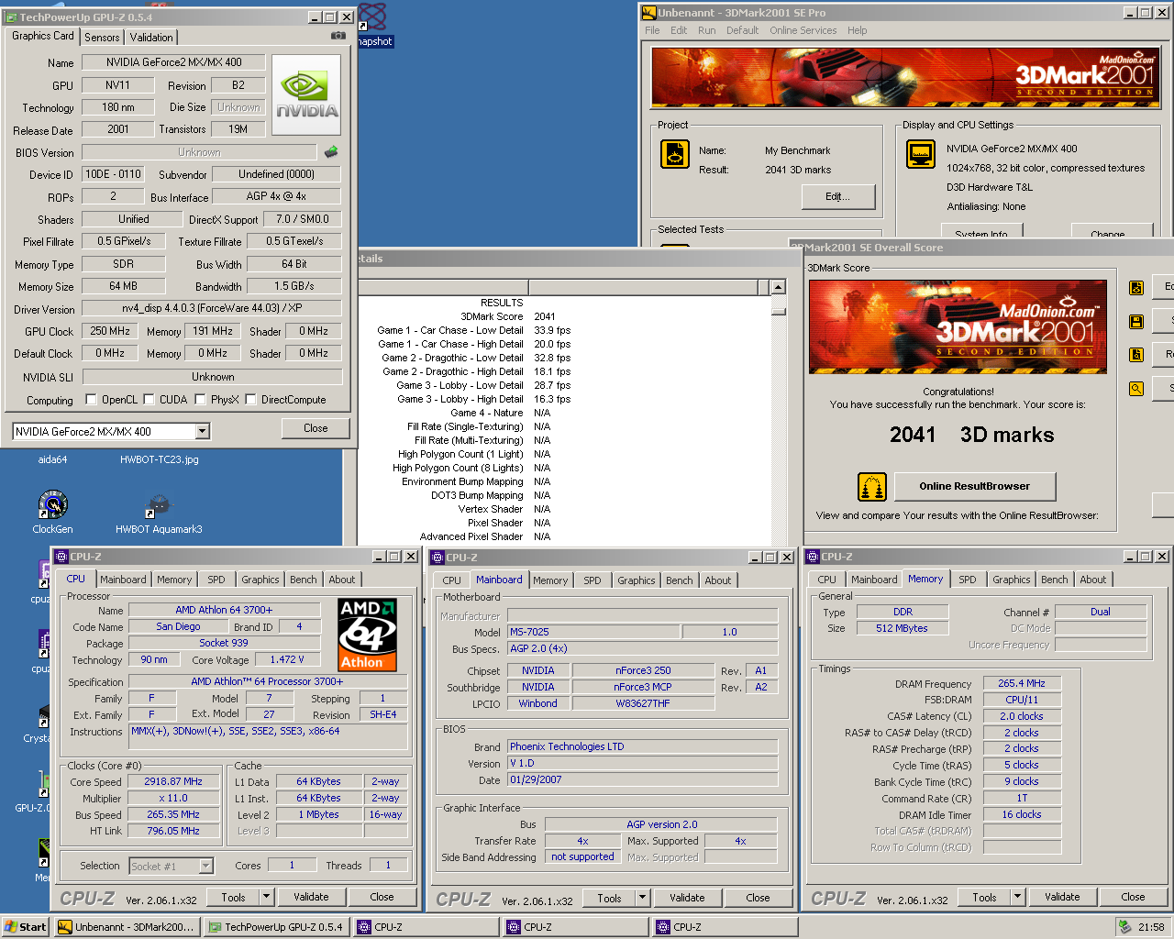Open the Online Services menu
Screen dimensions: 1174x939
tap(803, 30)
